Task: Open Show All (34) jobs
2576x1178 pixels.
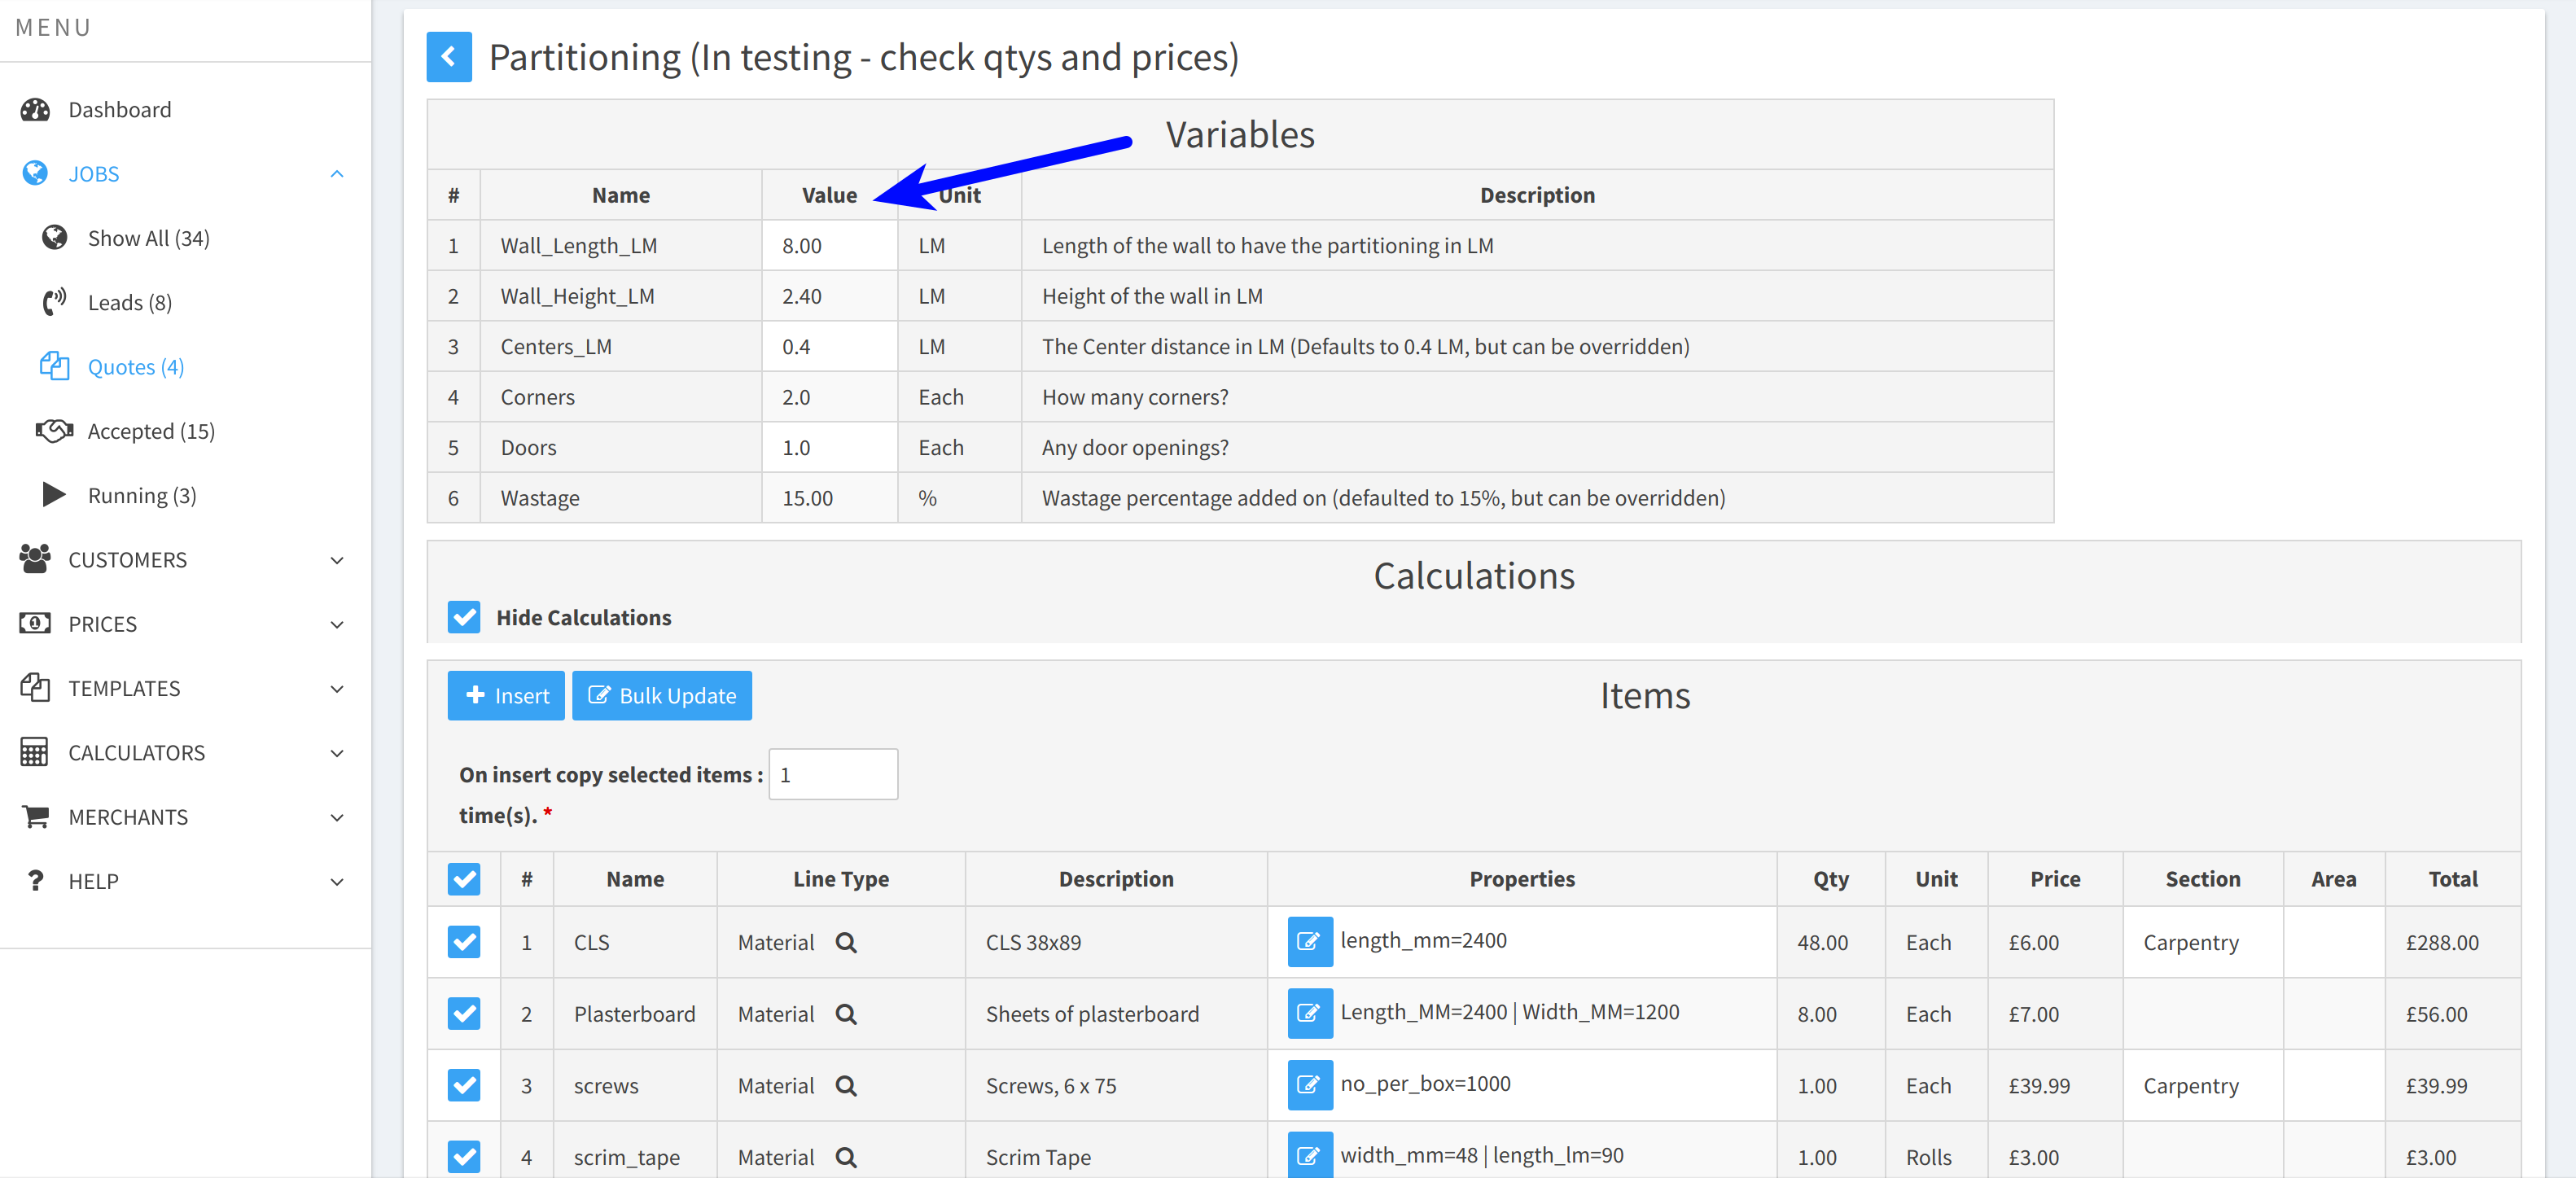Action: 149,238
